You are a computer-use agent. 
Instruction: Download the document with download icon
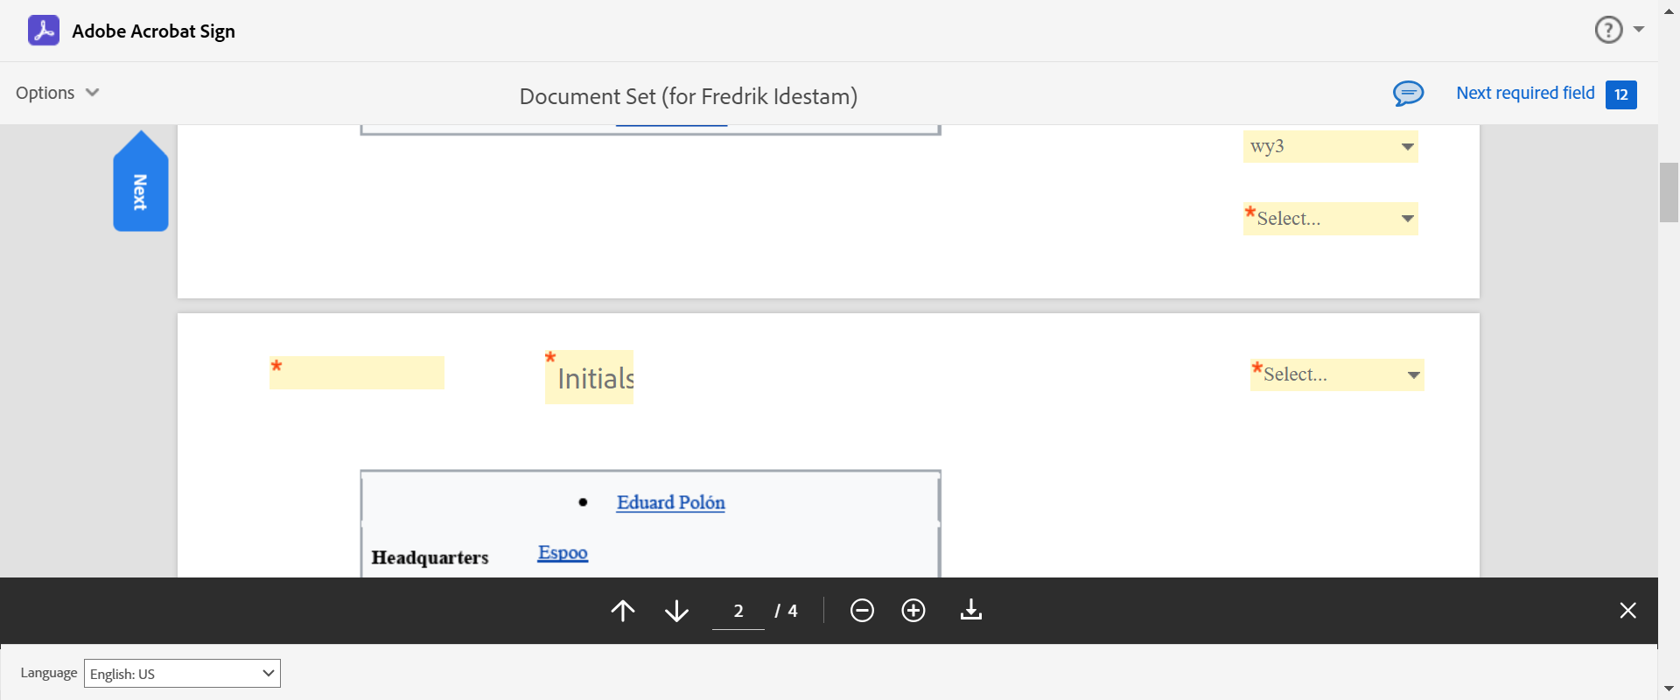point(971,611)
